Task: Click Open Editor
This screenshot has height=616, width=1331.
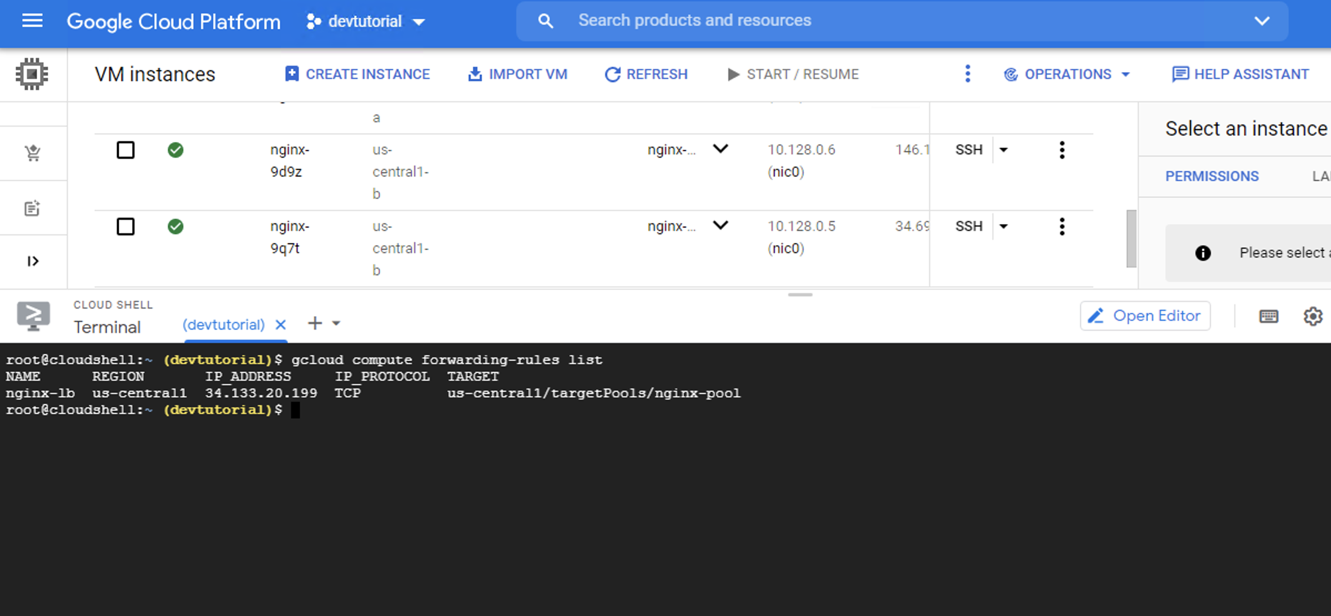Action: (x=1145, y=316)
